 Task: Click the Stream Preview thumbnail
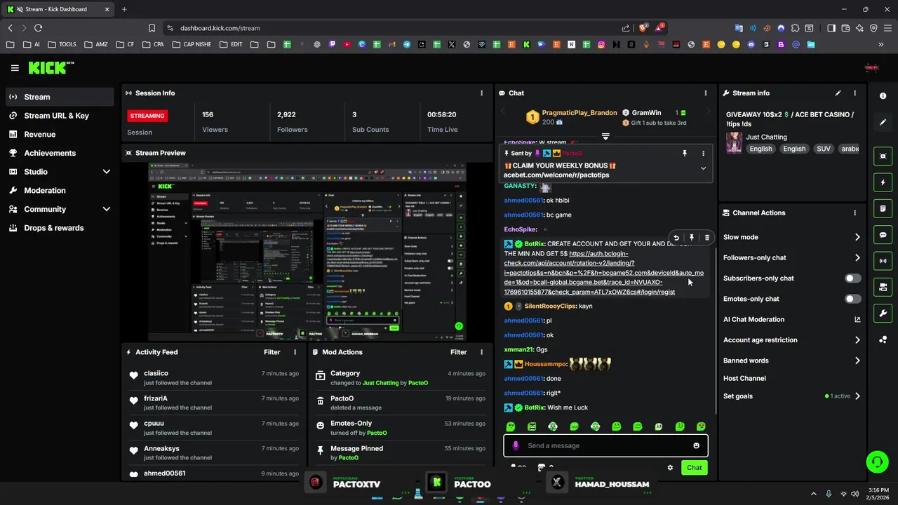(307, 252)
